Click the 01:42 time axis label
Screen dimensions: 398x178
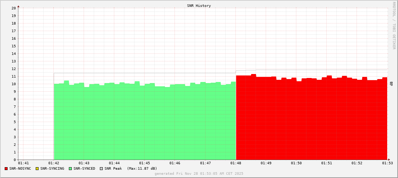point(54,164)
